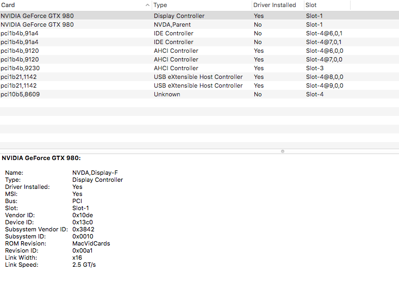Viewport: 399px width, 288px height.
Task: Select the USB eXtensible Host Controller at Slot-4@9,0,0
Action: point(199,85)
